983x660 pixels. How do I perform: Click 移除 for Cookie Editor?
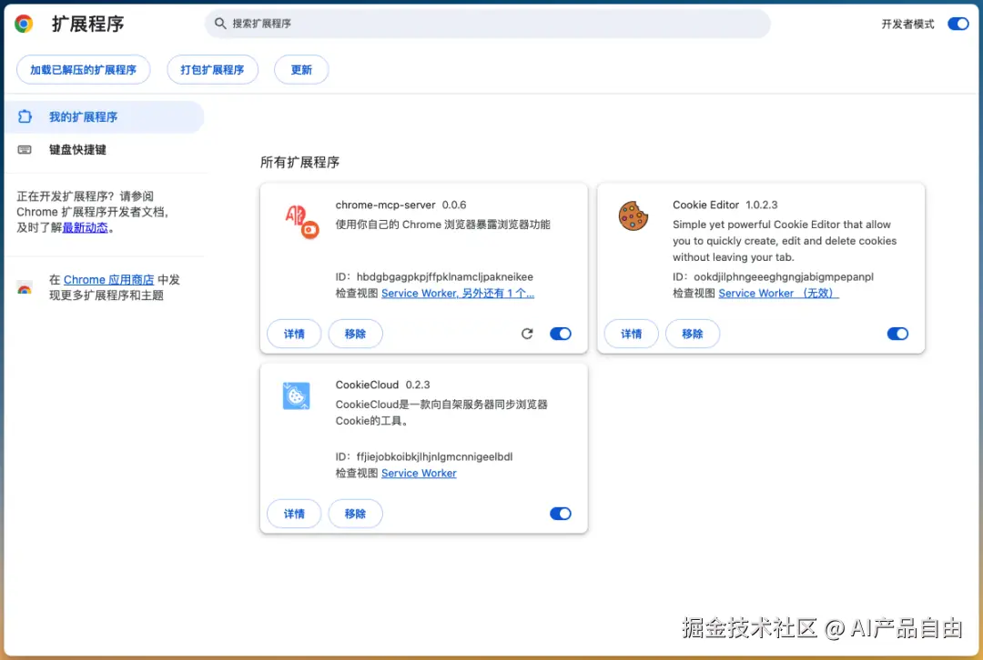693,334
